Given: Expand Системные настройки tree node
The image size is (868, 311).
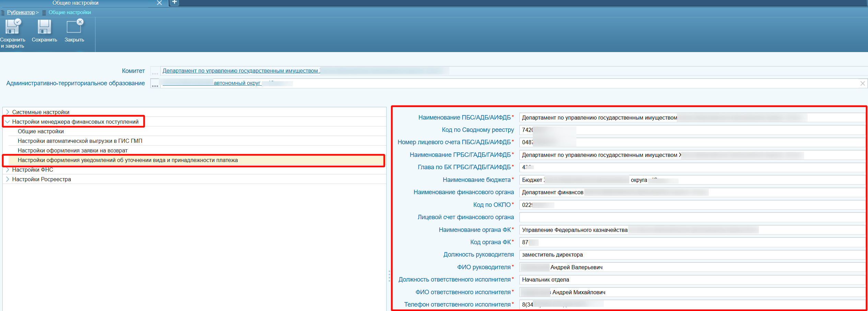Looking at the screenshot, I should point(8,112).
